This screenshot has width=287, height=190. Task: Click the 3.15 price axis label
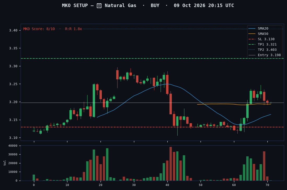pyautogui.click(x=13, y=120)
